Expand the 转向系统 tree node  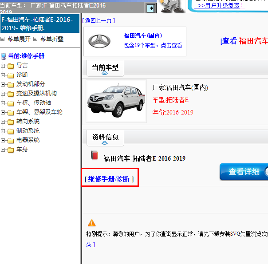[x=3, y=122]
